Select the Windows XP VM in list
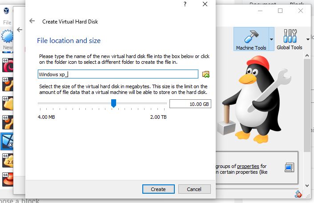 pyautogui.click(x=7, y=141)
